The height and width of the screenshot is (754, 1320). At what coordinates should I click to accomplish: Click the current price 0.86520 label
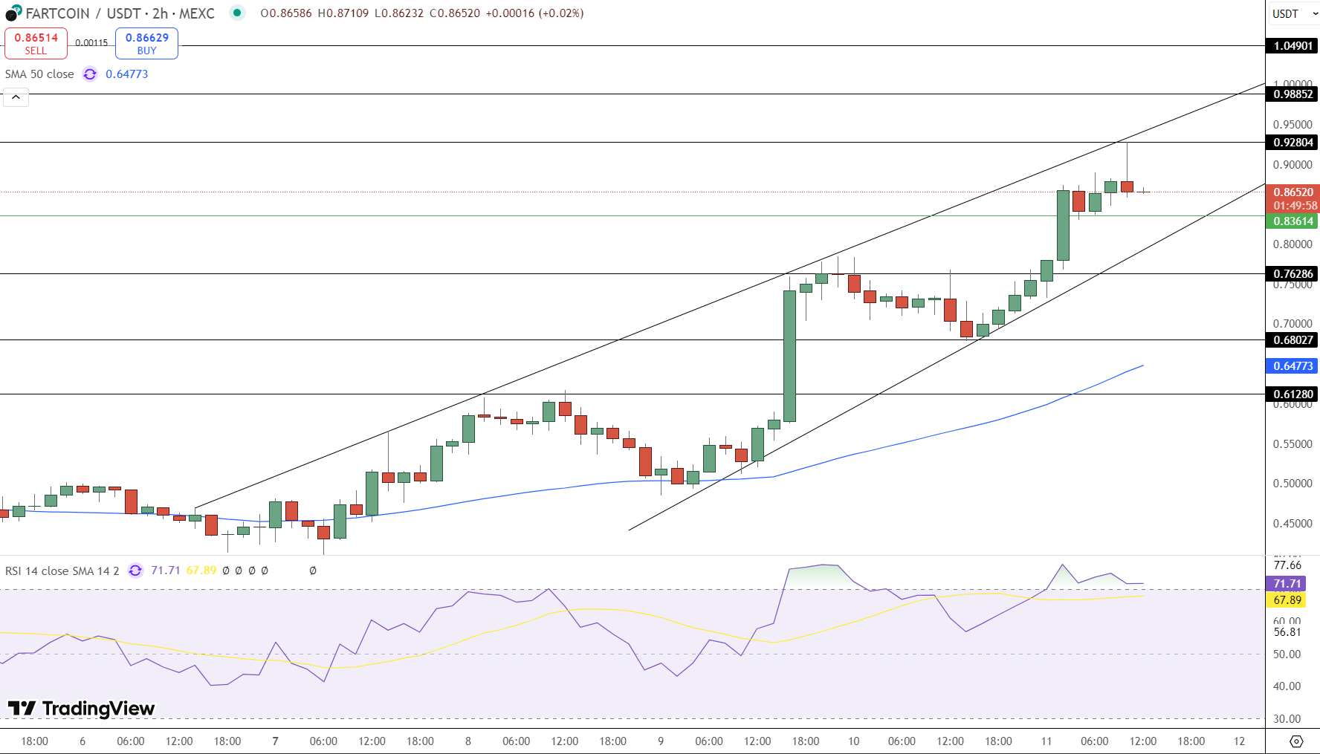click(1292, 192)
